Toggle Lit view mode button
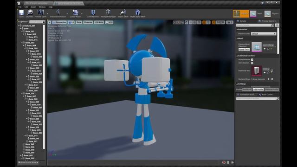This screenshot has width=297, height=167. click(71, 22)
